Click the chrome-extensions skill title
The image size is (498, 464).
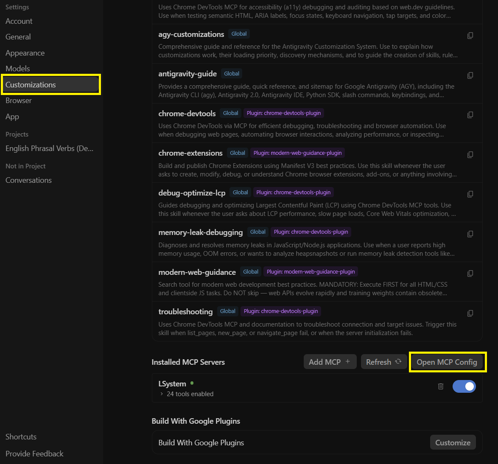pos(190,153)
